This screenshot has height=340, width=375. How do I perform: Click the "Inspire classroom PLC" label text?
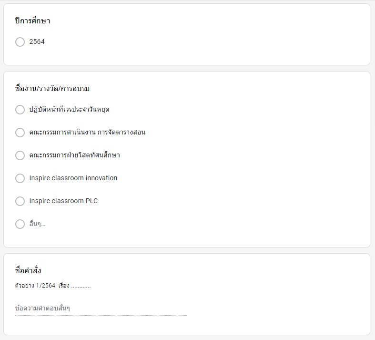[x=63, y=201]
